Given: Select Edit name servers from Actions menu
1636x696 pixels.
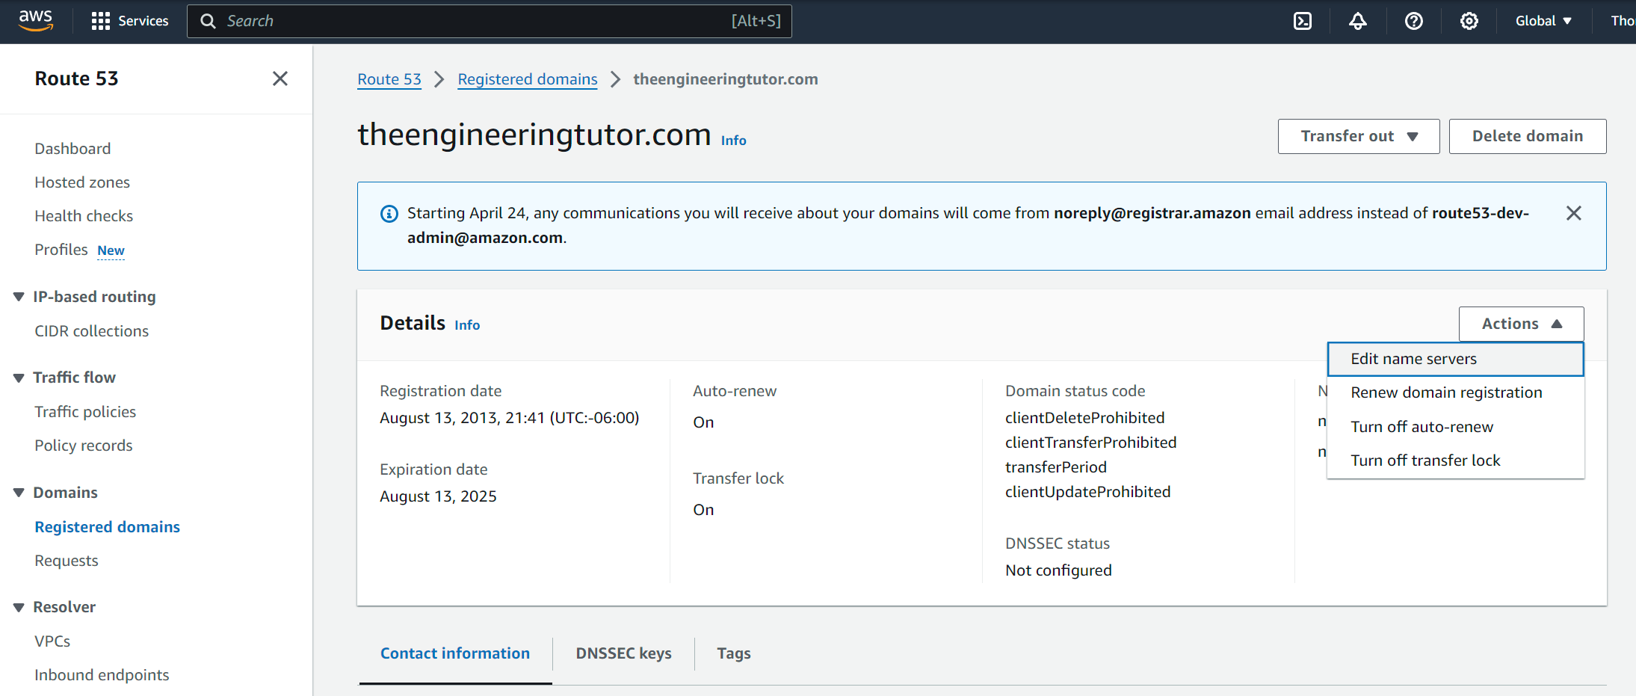Looking at the screenshot, I should (1413, 359).
